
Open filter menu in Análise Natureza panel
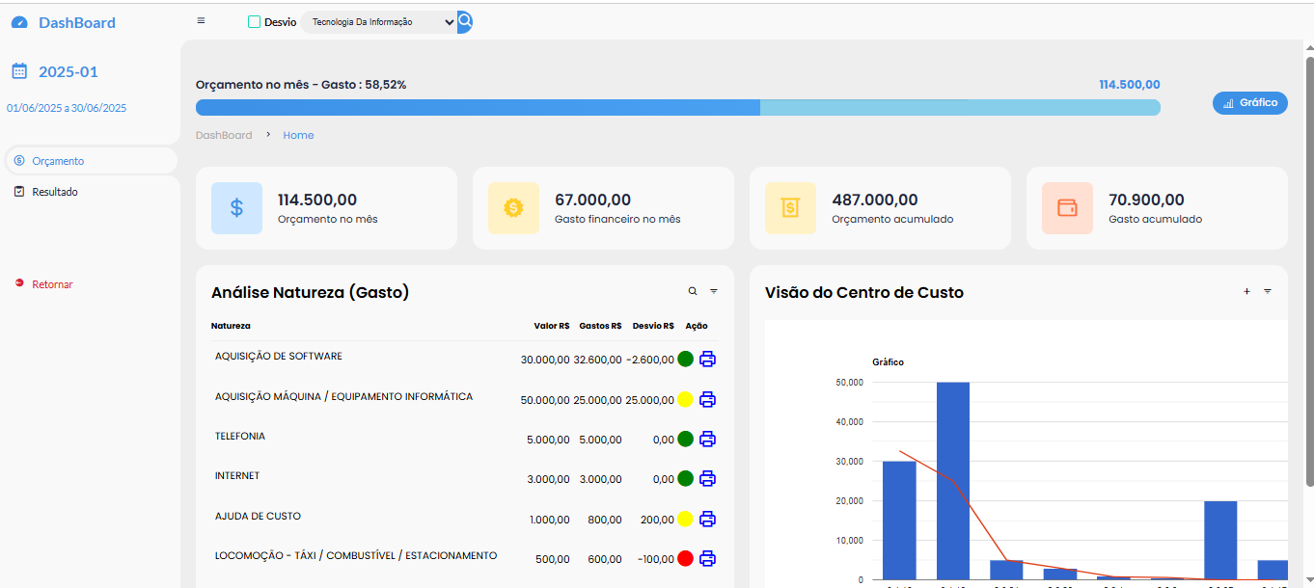(x=714, y=291)
